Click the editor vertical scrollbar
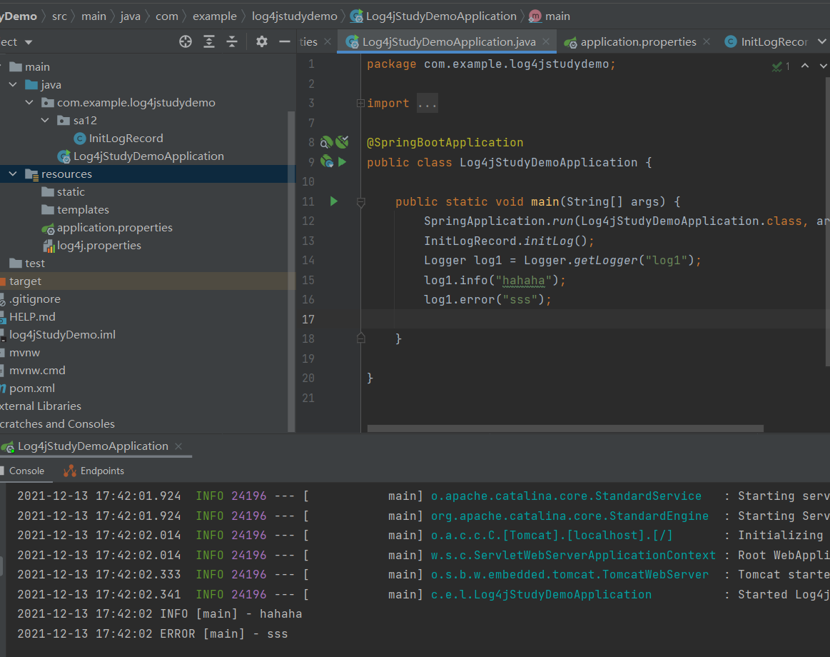Viewport: 830px width, 657px height. (x=827, y=221)
